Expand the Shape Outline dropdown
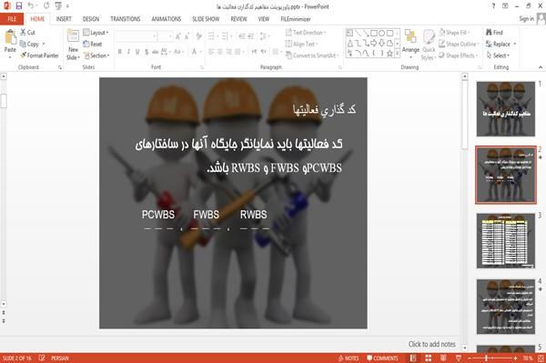Image resolution: width=546 pixels, height=363 pixels. [459, 44]
